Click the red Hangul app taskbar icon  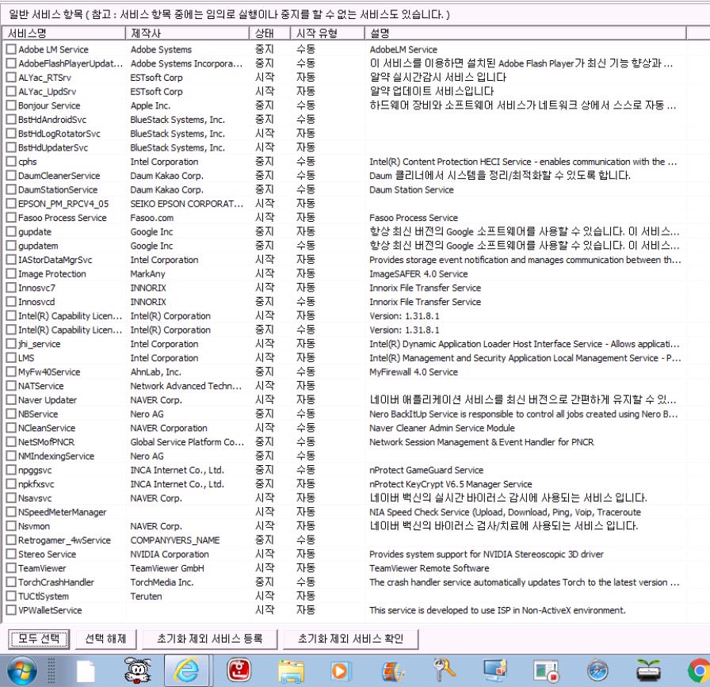click(238, 669)
